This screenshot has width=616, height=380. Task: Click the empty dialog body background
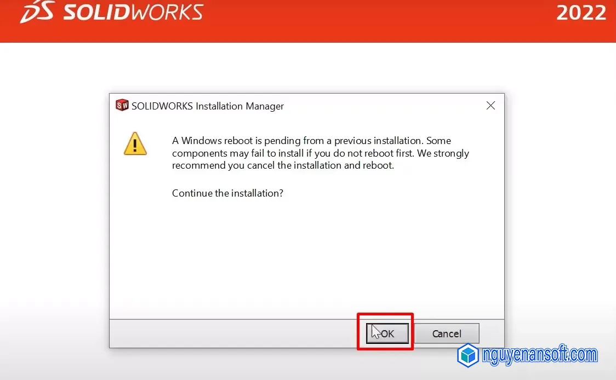[x=307, y=257]
